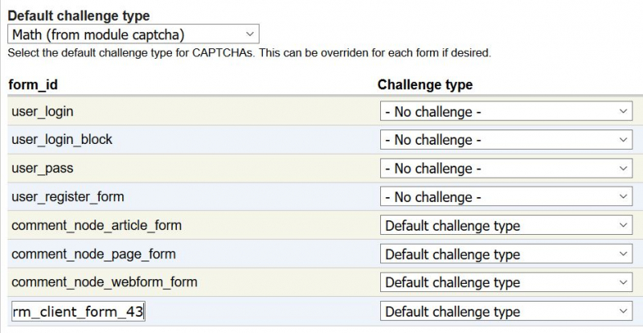The height and width of the screenshot is (333, 643).
Task: Select the comment_node_article_form label
Action: tap(96, 225)
